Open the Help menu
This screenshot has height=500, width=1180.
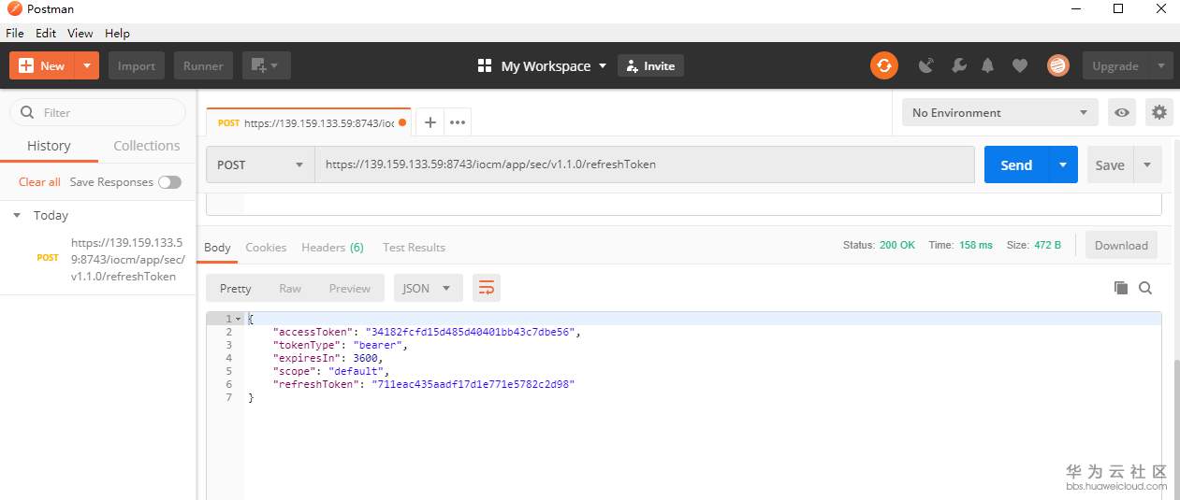117,33
